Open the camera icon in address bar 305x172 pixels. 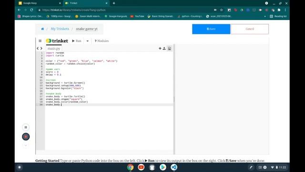(215, 10)
